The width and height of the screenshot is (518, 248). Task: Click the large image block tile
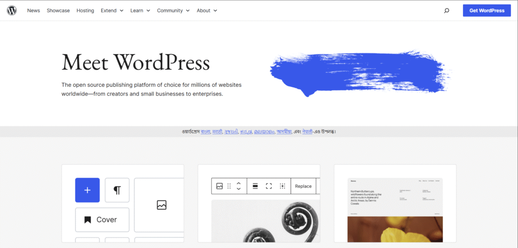(161, 205)
